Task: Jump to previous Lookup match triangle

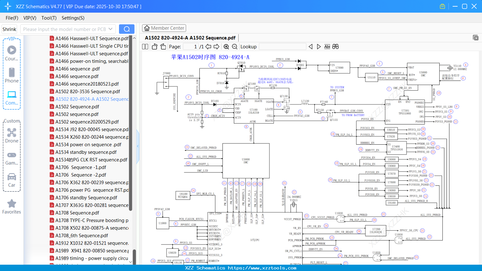Action: coord(310,47)
